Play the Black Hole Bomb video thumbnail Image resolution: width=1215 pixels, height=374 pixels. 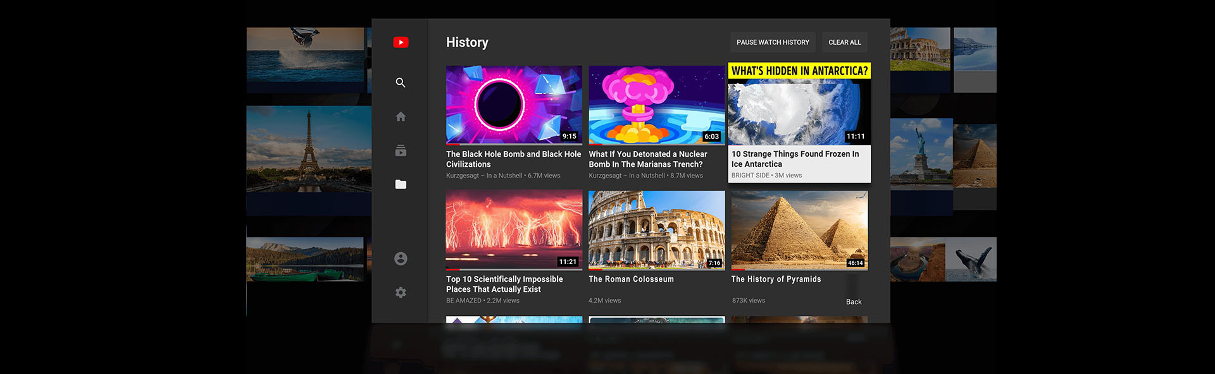click(513, 105)
